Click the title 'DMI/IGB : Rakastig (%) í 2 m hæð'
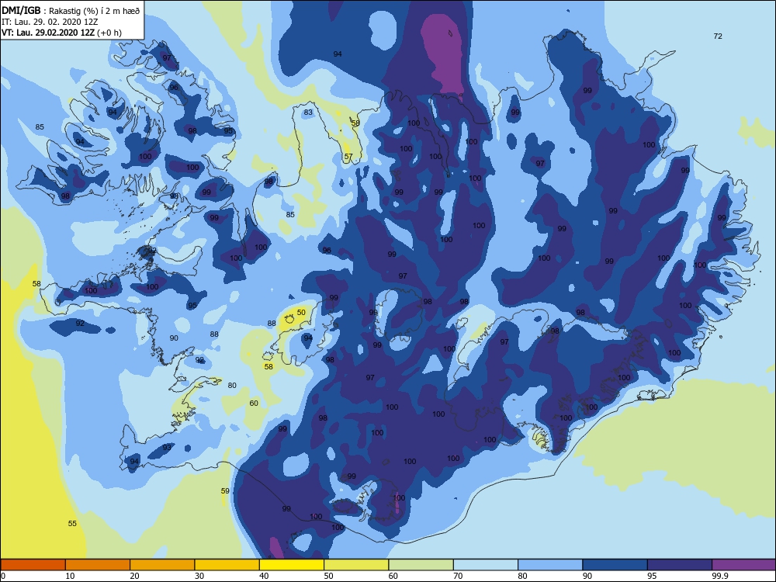 point(72,11)
